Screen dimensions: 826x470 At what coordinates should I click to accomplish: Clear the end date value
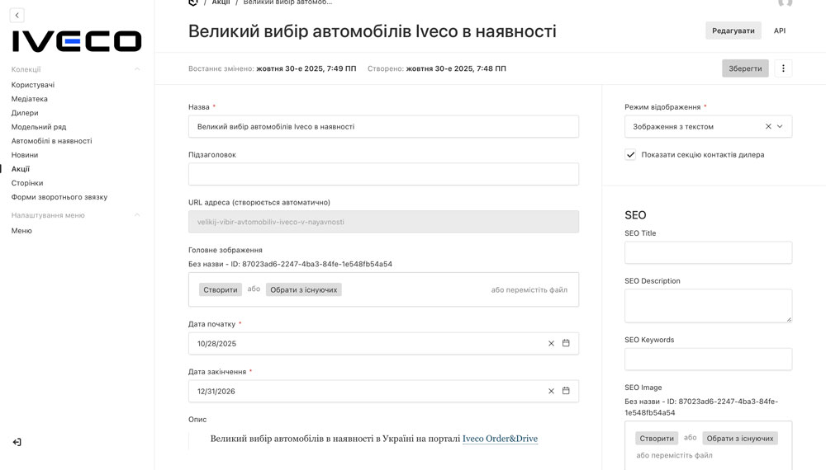(551, 392)
